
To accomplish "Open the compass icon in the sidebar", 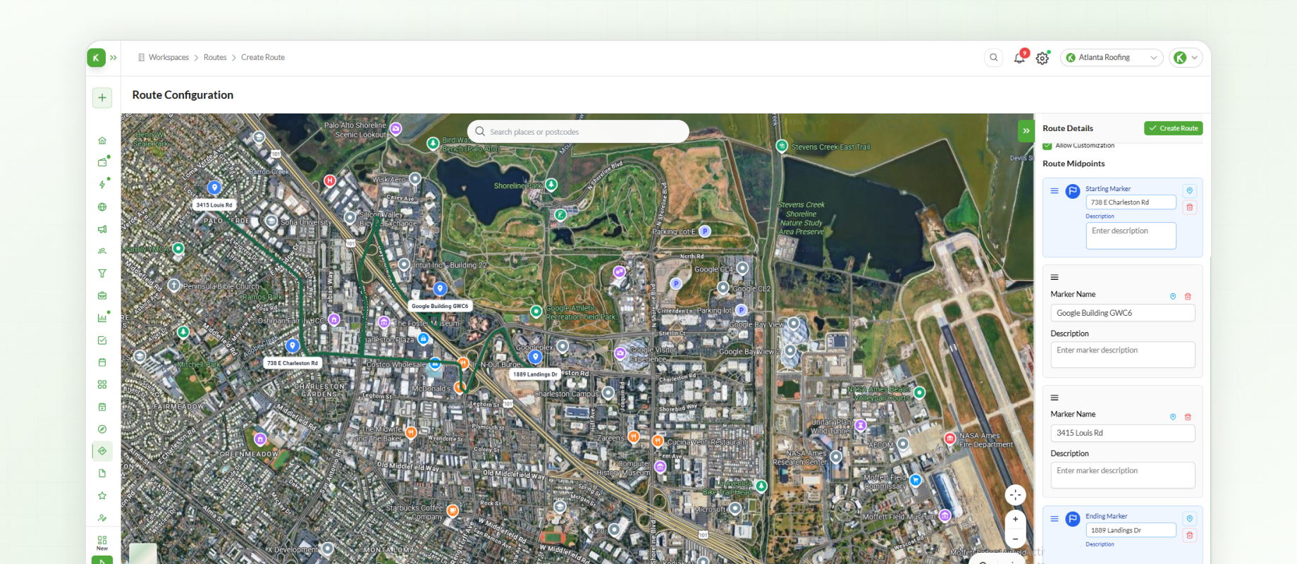I will 102,429.
